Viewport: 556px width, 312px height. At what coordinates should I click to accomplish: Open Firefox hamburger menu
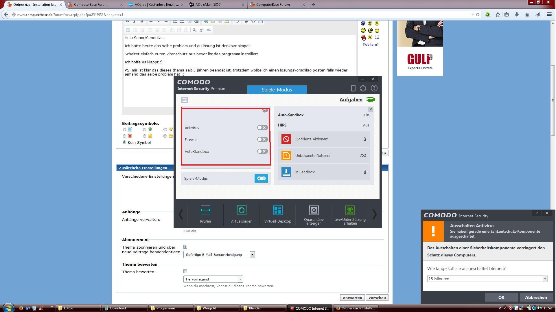click(x=549, y=14)
